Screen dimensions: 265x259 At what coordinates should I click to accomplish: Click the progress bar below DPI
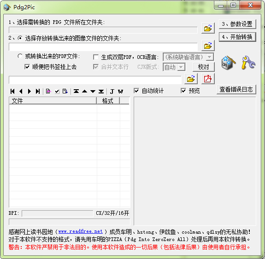tap(70, 222)
